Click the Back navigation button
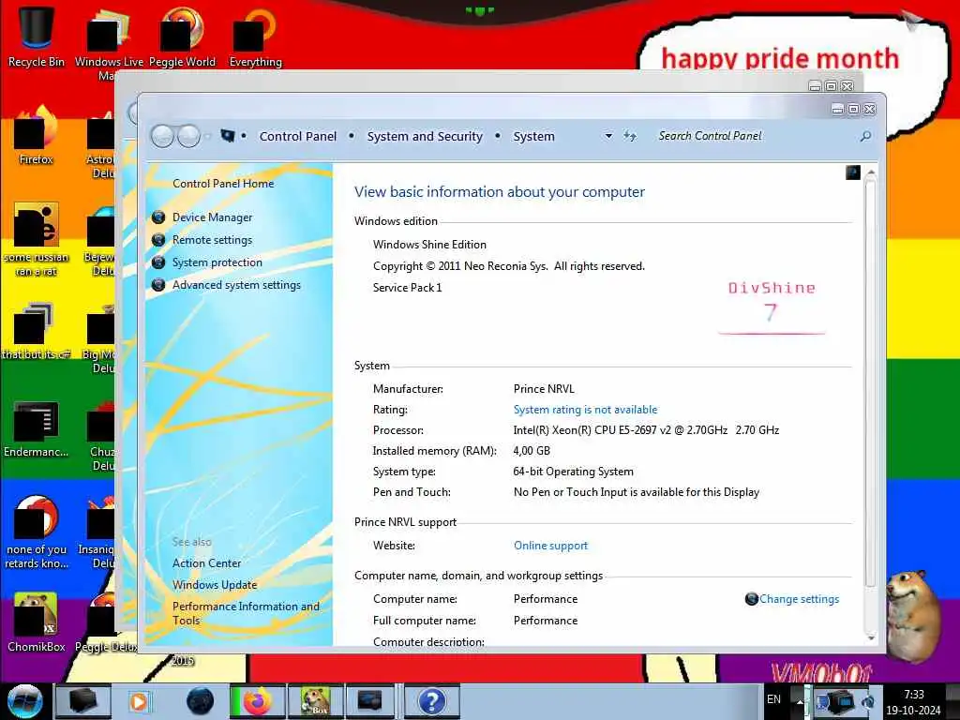Viewport: 960px width, 720px height. click(163, 136)
